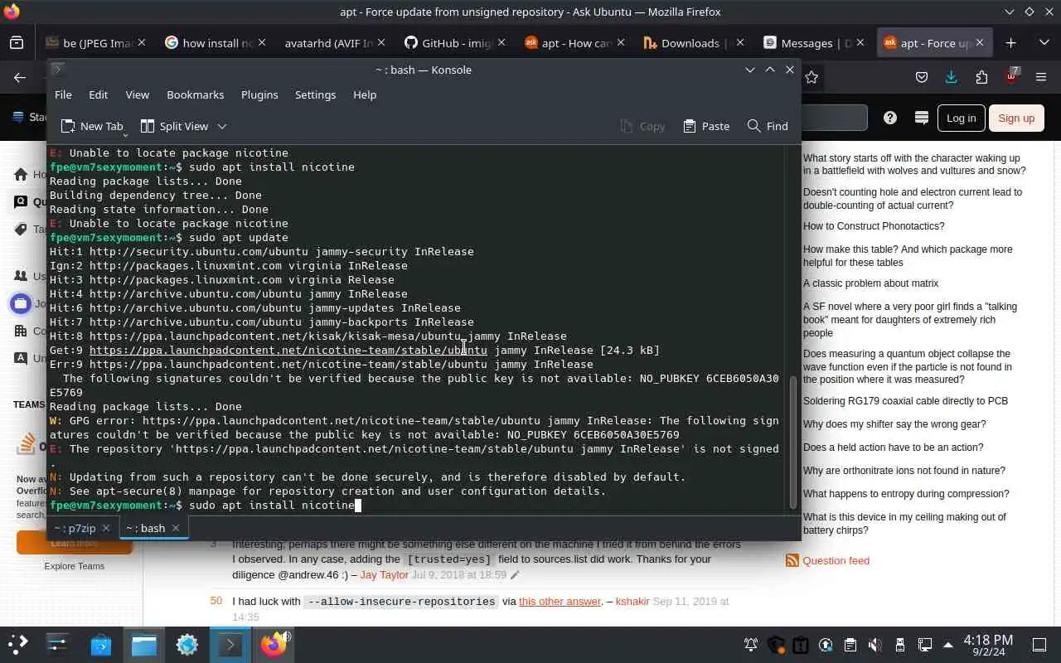Switch to the '~ : p7zip' terminal tab

75,528
